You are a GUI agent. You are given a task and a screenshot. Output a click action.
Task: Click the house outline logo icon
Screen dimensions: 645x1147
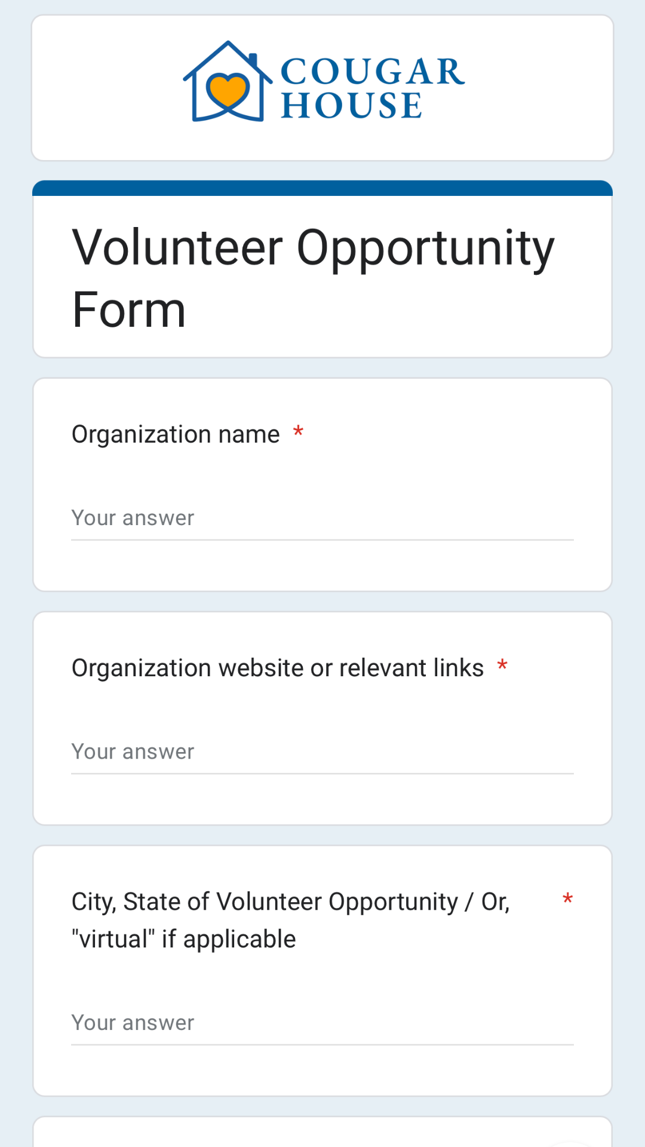228,82
